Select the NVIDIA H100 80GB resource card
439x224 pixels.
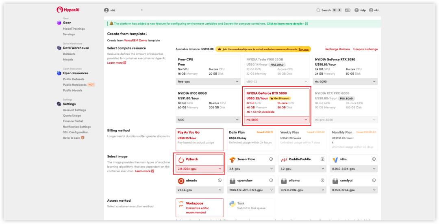pyautogui.click(x=208, y=106)
